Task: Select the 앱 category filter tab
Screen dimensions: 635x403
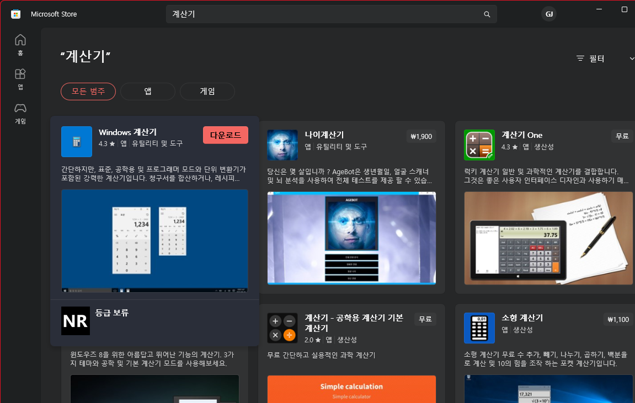Action: [x=148, y=92]
